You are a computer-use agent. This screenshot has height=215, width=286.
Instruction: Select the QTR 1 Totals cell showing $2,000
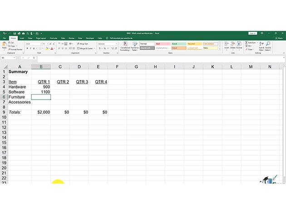click(41, 112)
